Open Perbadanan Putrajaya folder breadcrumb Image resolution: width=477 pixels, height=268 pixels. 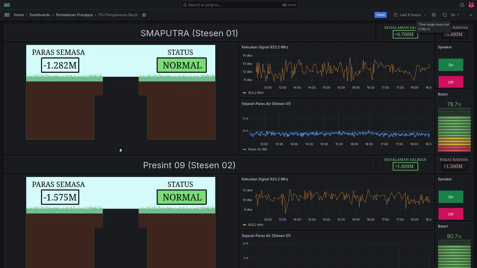click(x=74, y=15)
